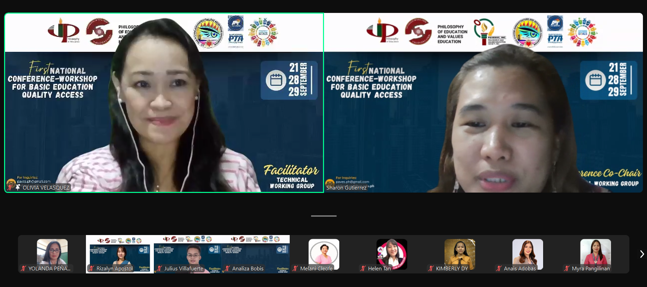Click the Rizalyn Apostol name label
Viewport: 647px width, 287px height.
click(x=114, y=268)
